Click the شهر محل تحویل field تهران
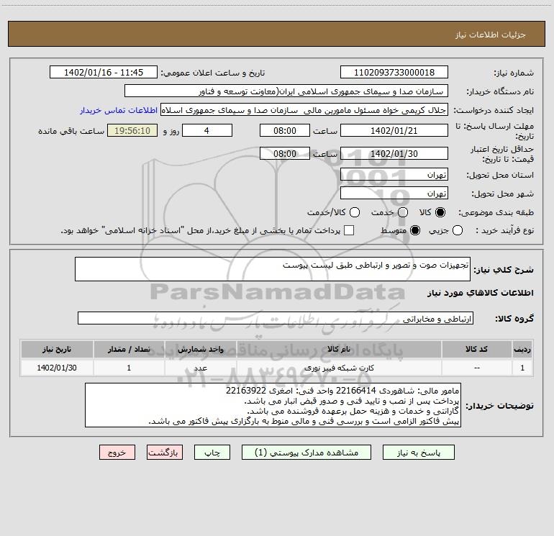Viewport: 554px width, 536px height. point(394,194)
